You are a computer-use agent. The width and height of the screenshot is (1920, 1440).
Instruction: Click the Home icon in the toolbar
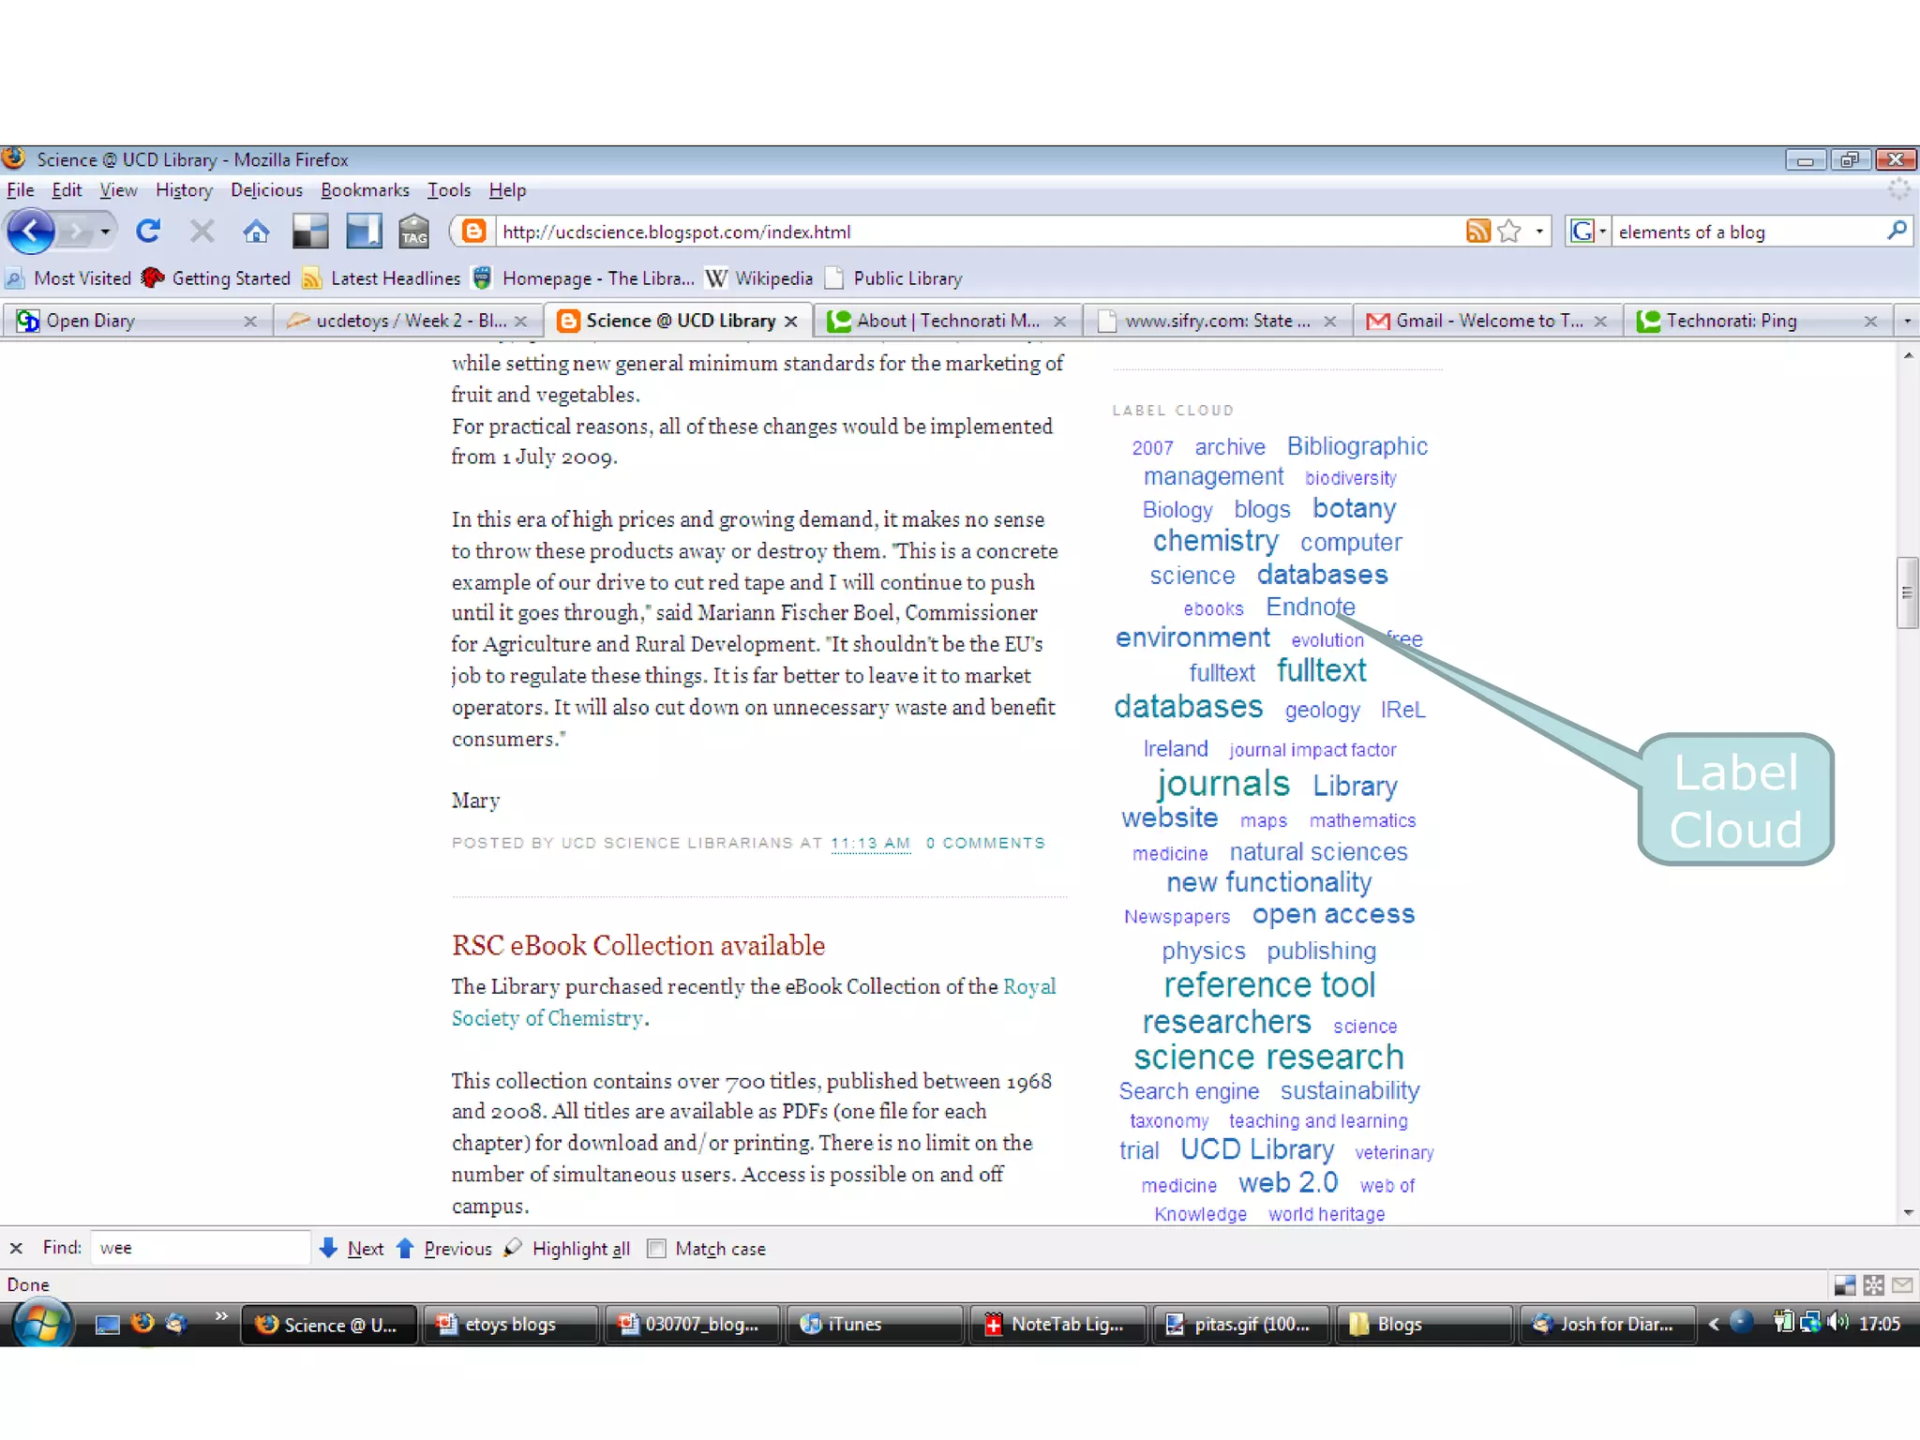pos(256,231)
